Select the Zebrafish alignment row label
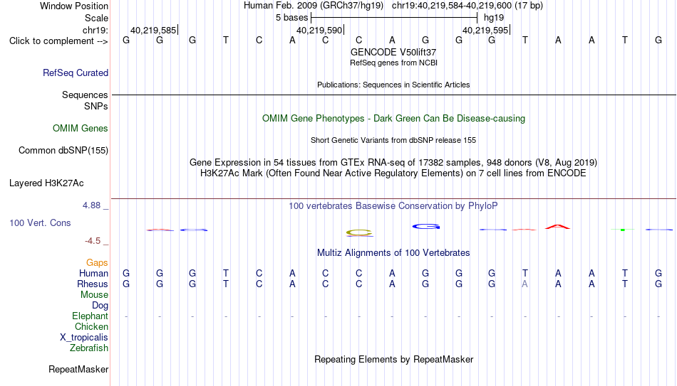 click(89, 348)
